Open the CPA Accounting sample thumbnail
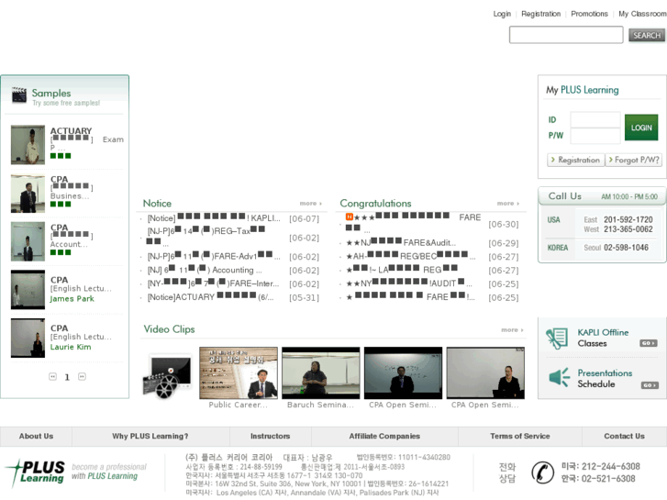The height and width of the screenshot is (500, 667). click(x=28, y=241)
